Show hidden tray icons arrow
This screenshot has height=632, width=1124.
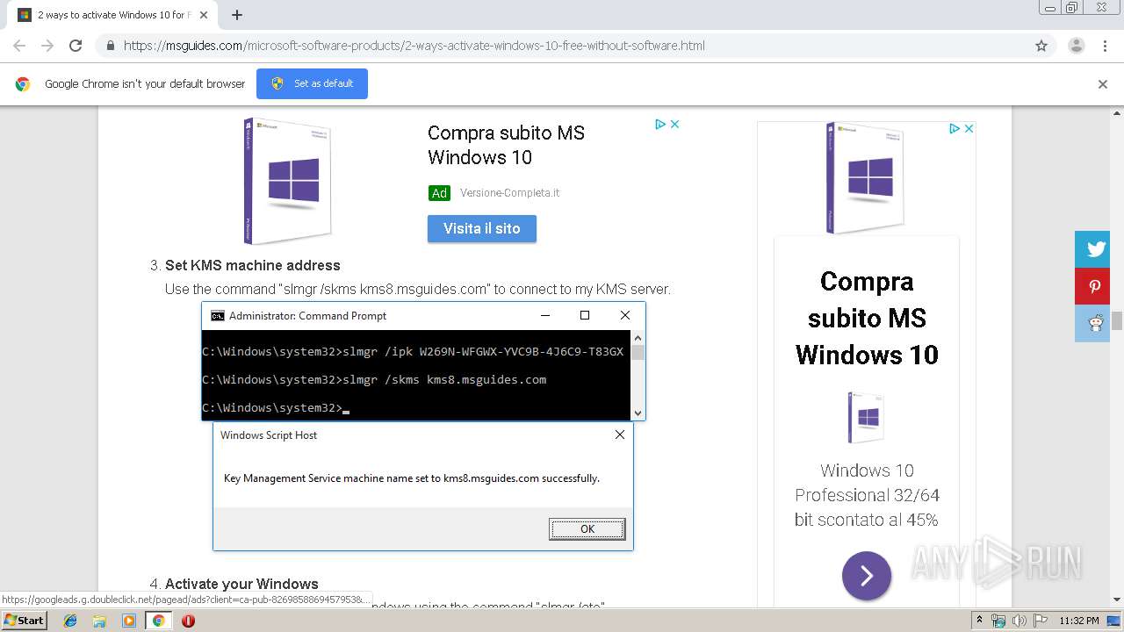(x=980, y=621)
